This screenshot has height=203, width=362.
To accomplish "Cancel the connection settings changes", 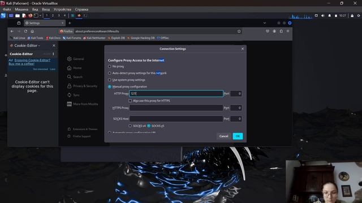I will 224,136.
